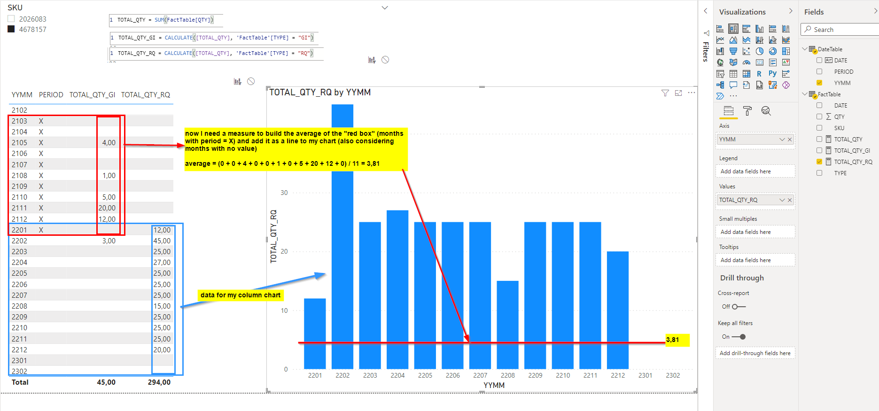
Task: Click the chart's focus mode icon
Action: pos(678,93)
